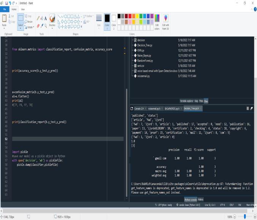Click the Crop button

(x=28, y=16)
